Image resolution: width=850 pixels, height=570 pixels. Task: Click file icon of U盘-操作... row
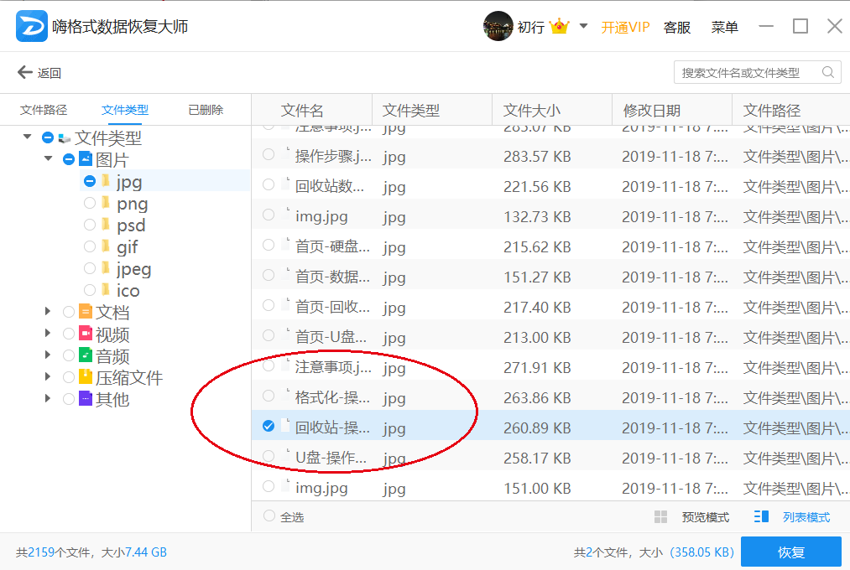click(x=285, y=456)
